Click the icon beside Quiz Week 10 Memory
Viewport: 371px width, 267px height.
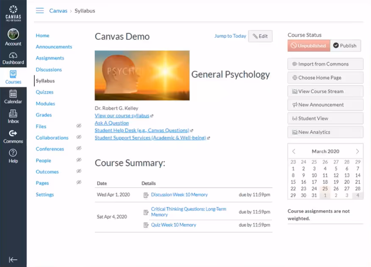coord(146,225)
